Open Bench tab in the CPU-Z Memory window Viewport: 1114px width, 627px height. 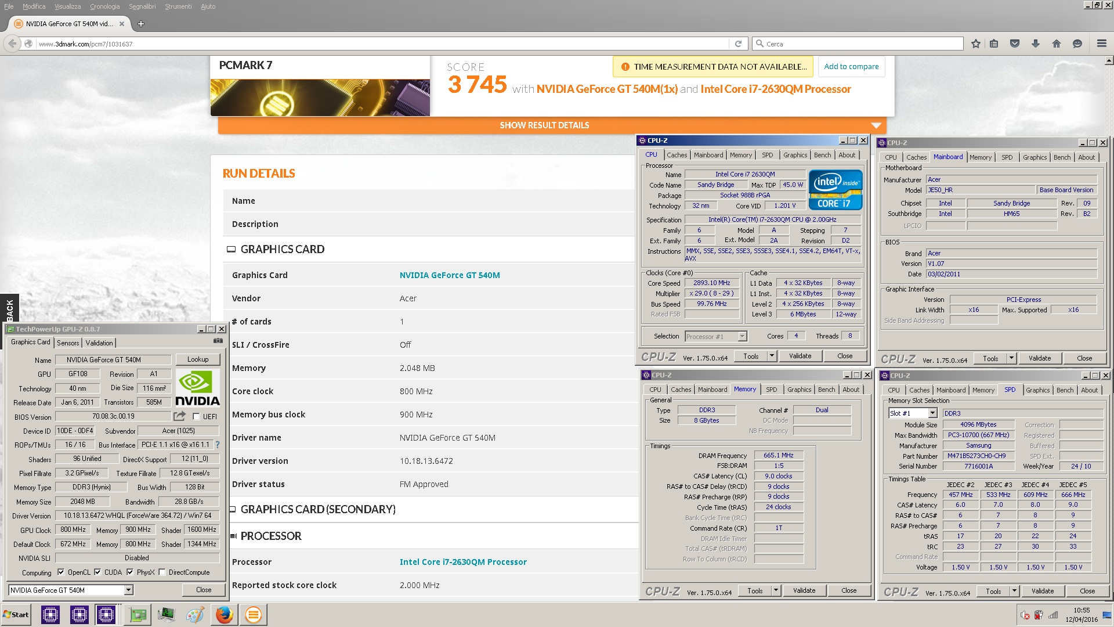(826, 390)
